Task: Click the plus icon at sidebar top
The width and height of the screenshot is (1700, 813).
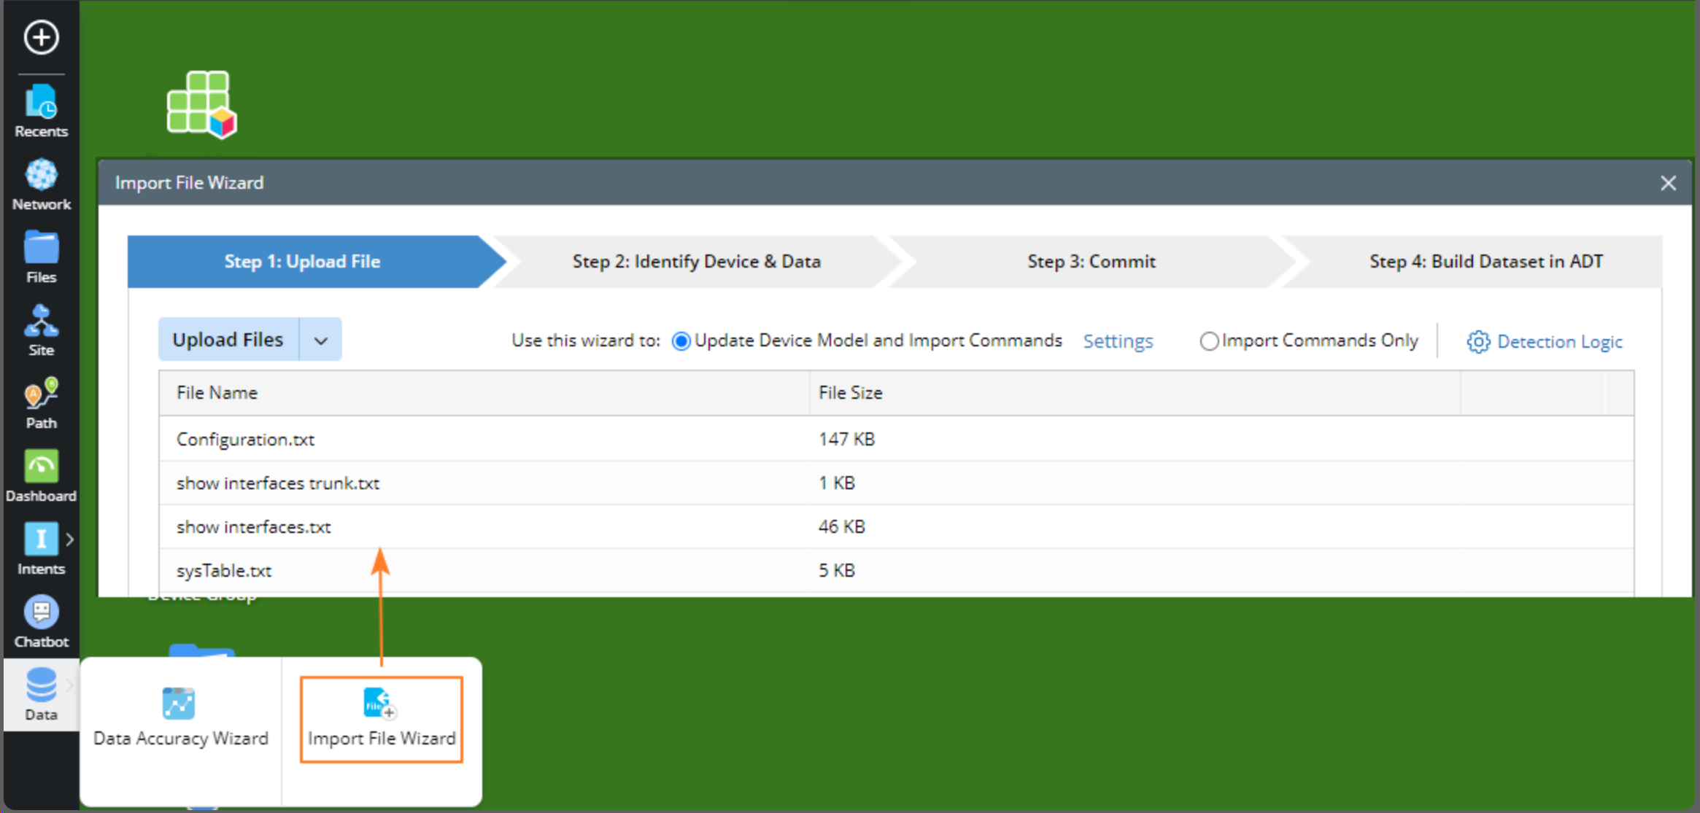Action: click(x=41, y=37)
